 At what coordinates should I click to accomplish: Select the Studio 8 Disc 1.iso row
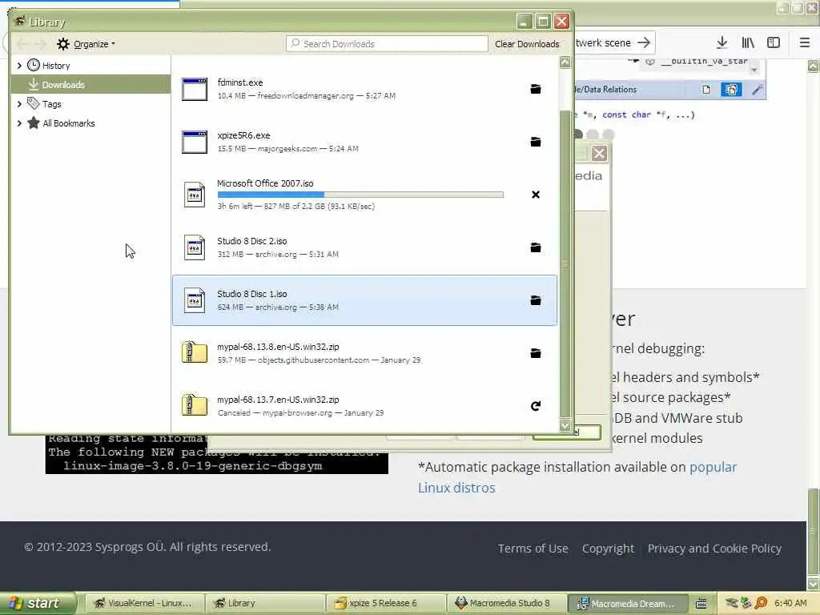coord(364,300)
